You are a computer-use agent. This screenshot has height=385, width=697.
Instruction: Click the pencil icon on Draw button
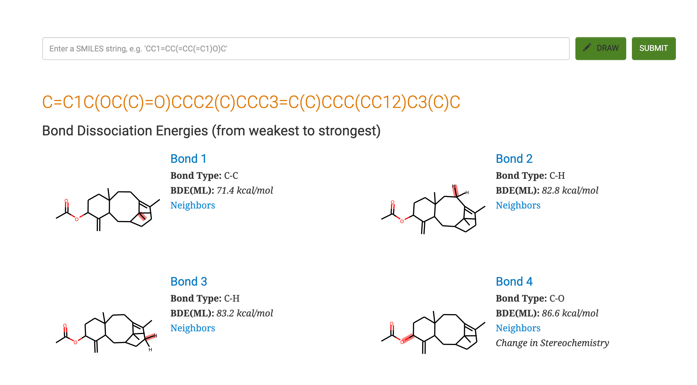pyautogui.click(x=587, y=48)
